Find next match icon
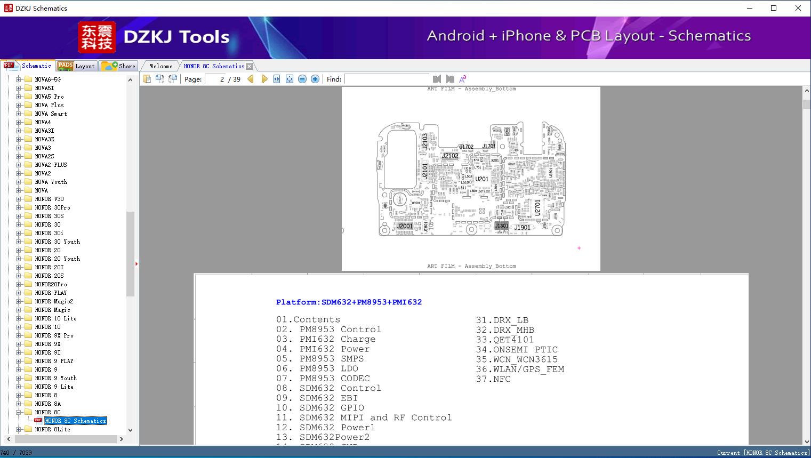The width and height of the screenshot is (811, 458). [449, 79]
